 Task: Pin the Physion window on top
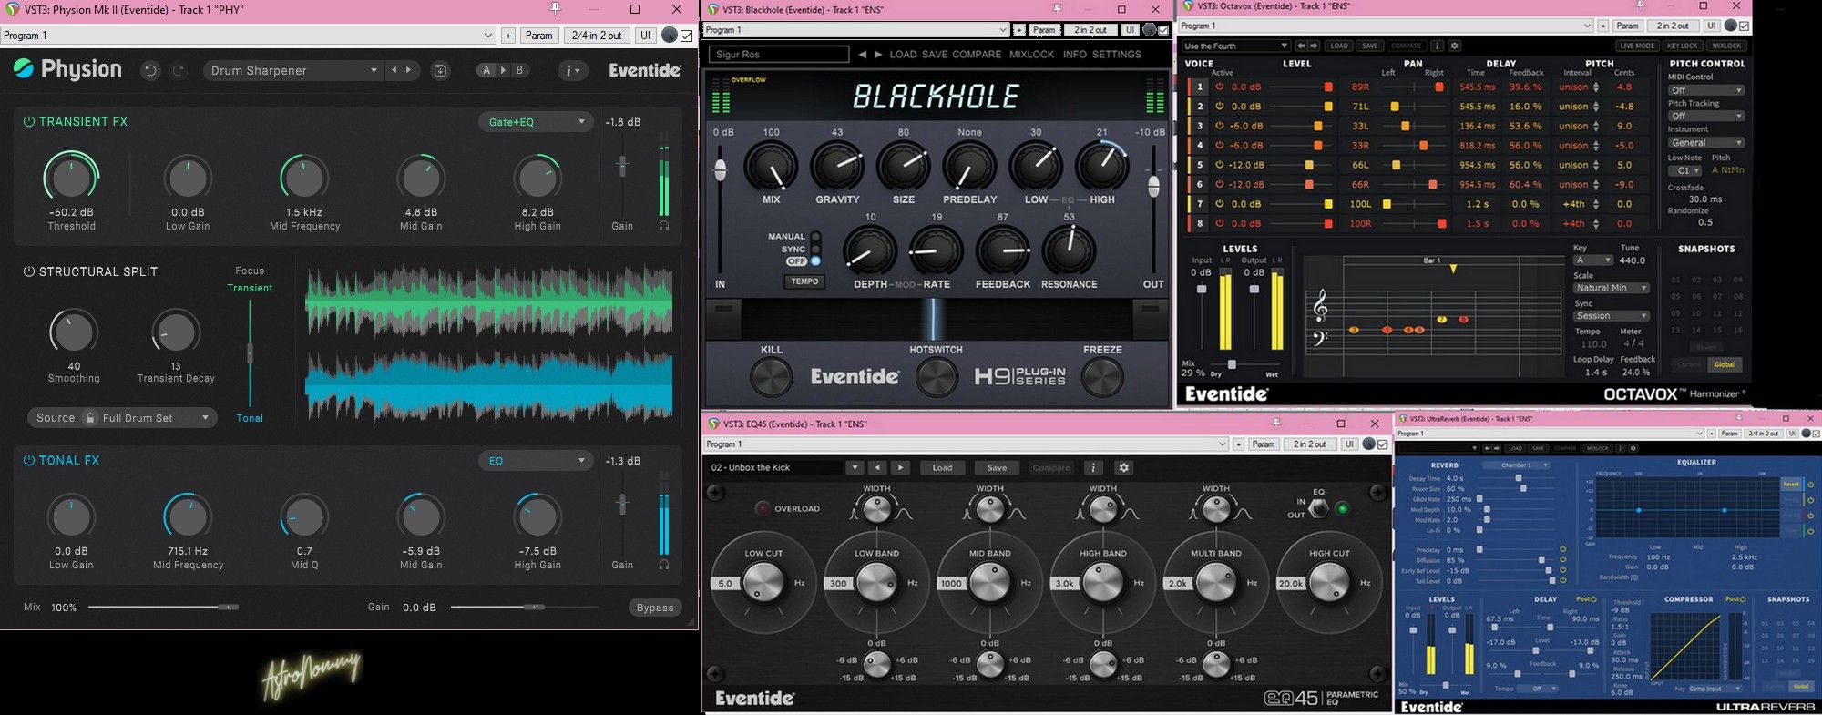[556, 9]
